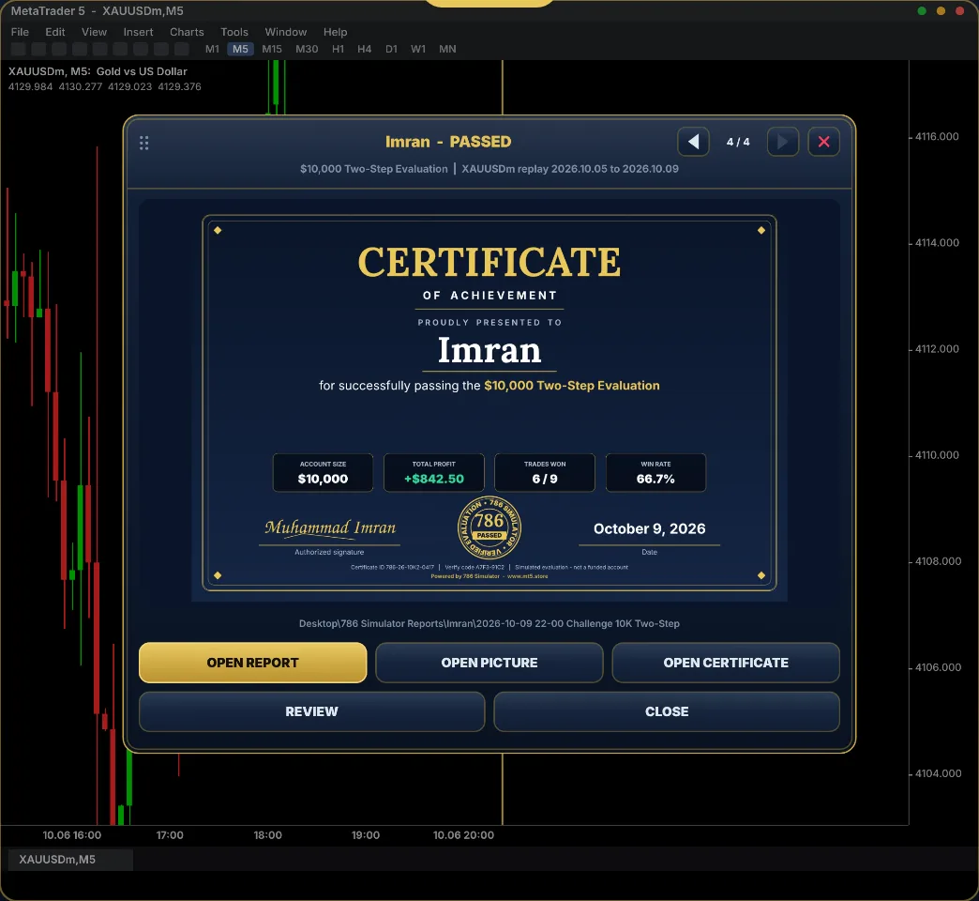Click the Muhammad Imran signature
The width and height of the screenshot is (979, 901).
coord(330,528)
